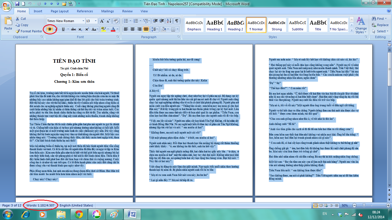Save the document from Quick Access Toolbar
Screen dimensions: 392x220
pyautogui.click(x=17, y=4)
